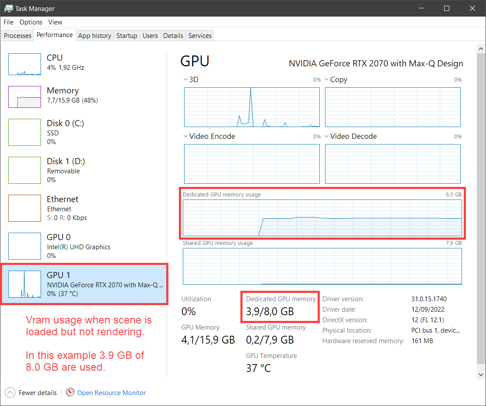Screen dimensions: 486x406
Task: Open the Video Encode graph dropdown
Action: tap(186, 136)
